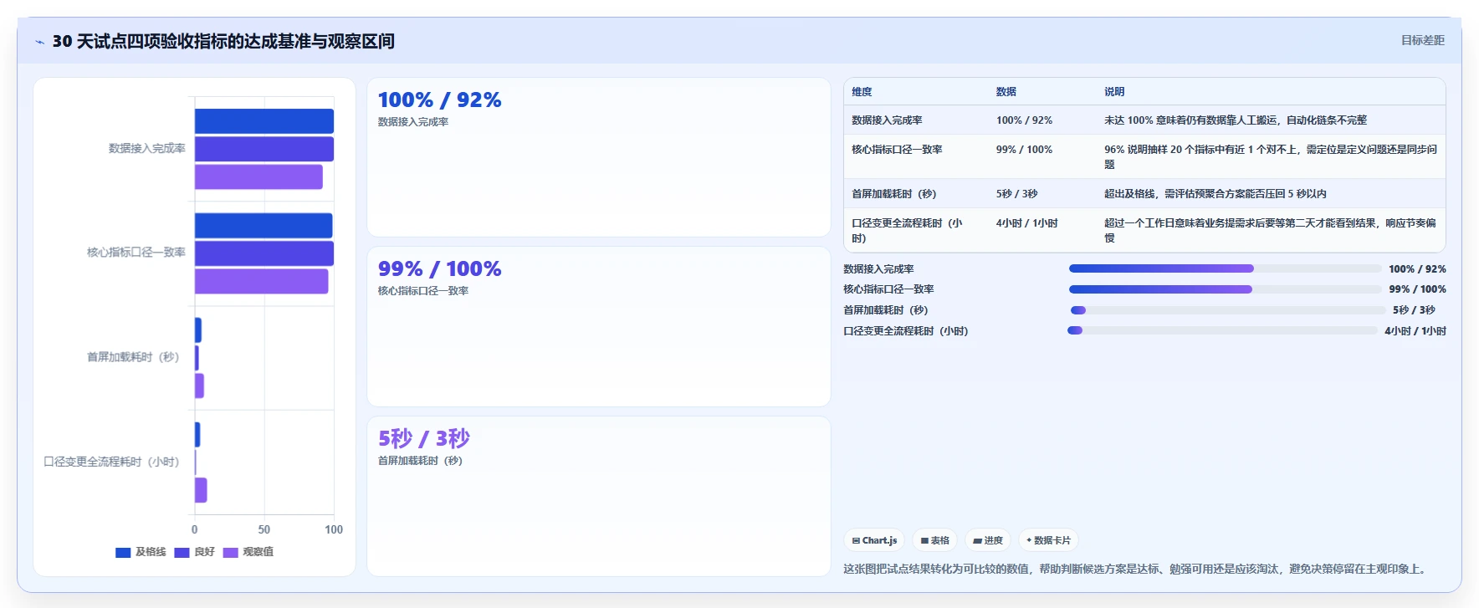Click the 口径变更全流程耗时 label in the progress list

click(x=906, y=331)
